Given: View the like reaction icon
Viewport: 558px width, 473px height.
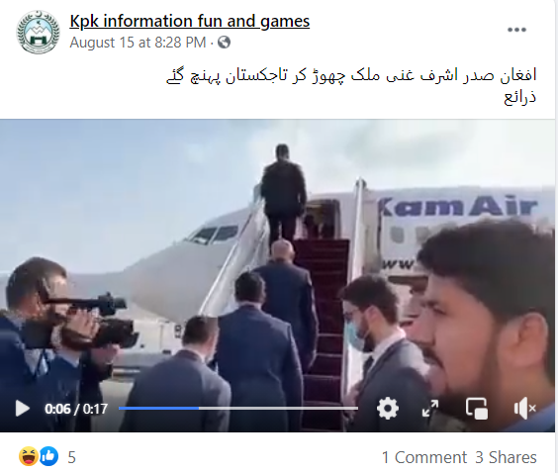Looking at the screenshot, I should 49,456.
